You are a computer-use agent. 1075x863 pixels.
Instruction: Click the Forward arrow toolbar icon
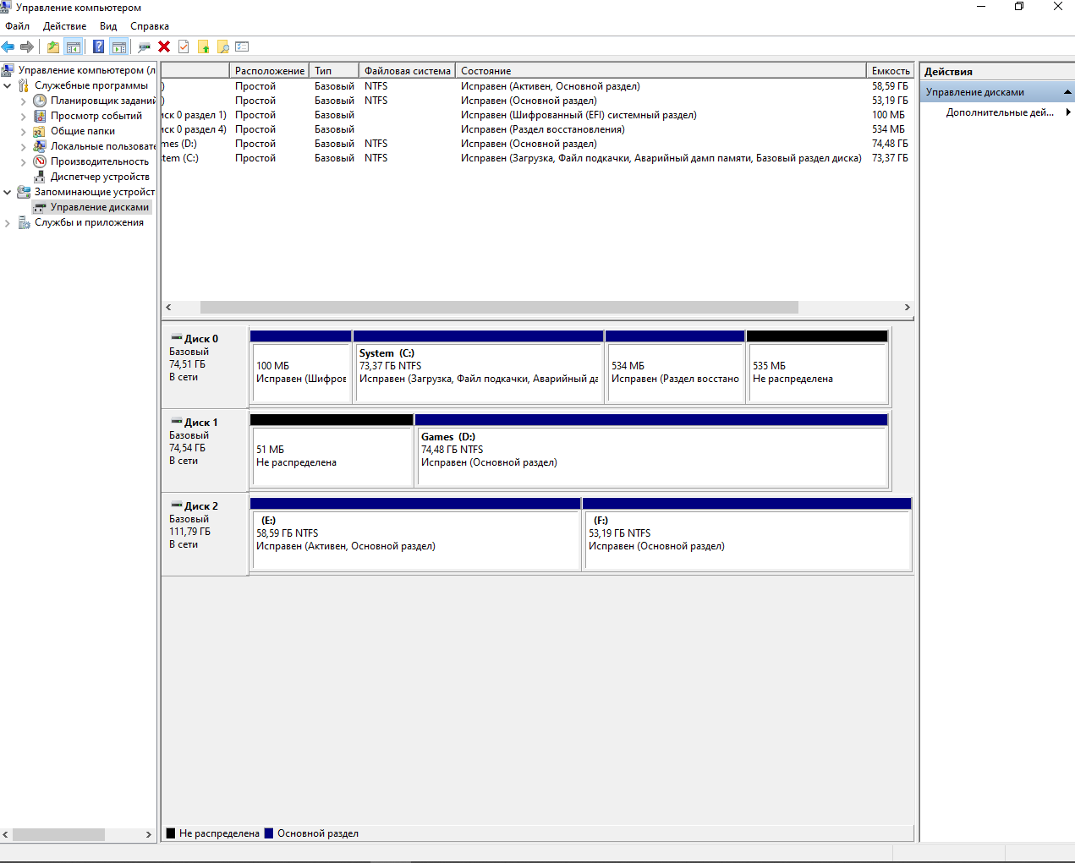tap(27, 46)
